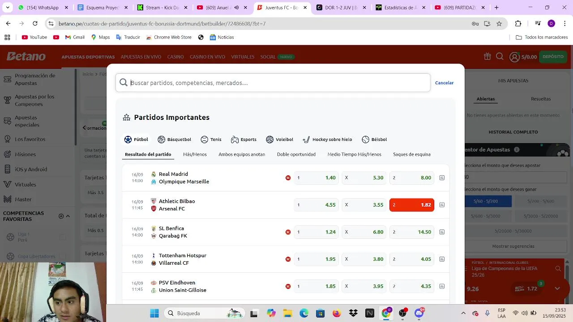Viewport: 573px width, 322px height.
Task: Select the Básquetbol sport filter
Action: (174, 140)
